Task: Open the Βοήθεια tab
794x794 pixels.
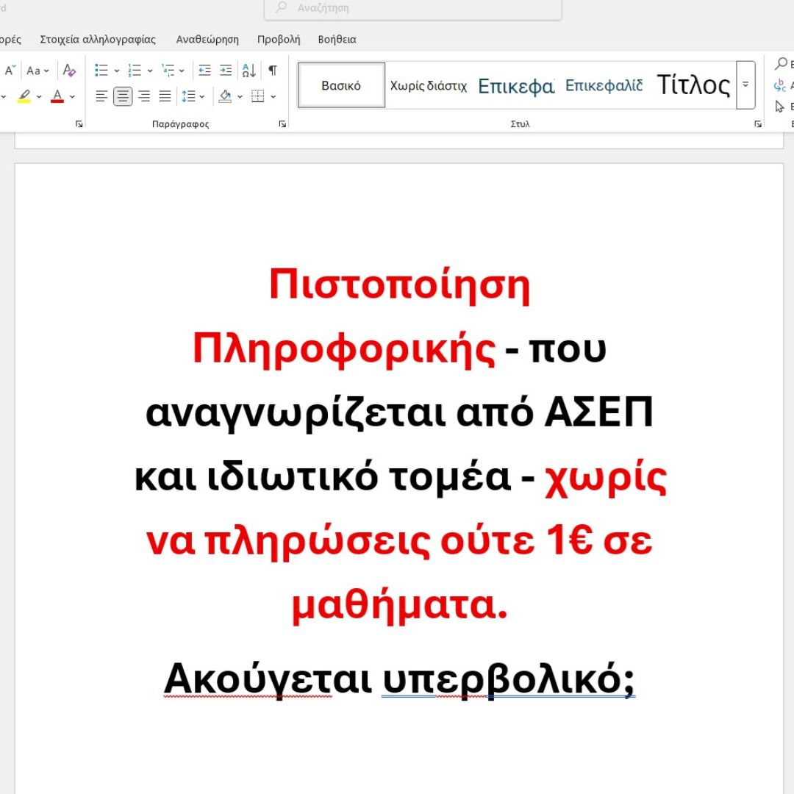Action: point(337,39)
